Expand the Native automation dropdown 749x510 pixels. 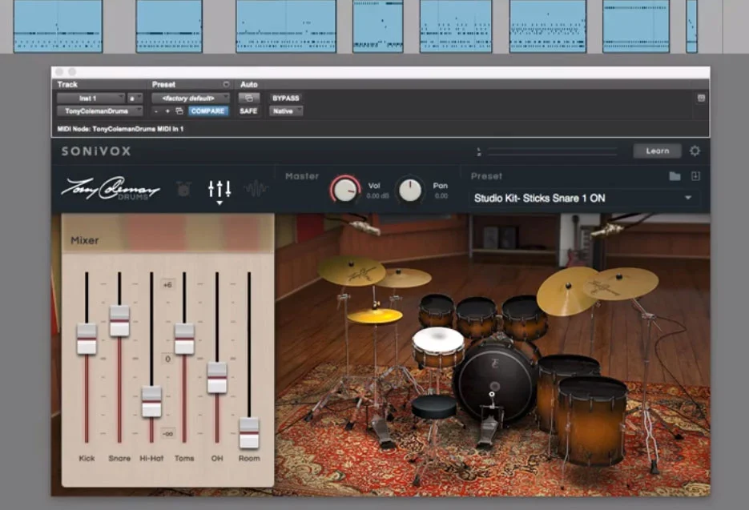tap(285, 111)
